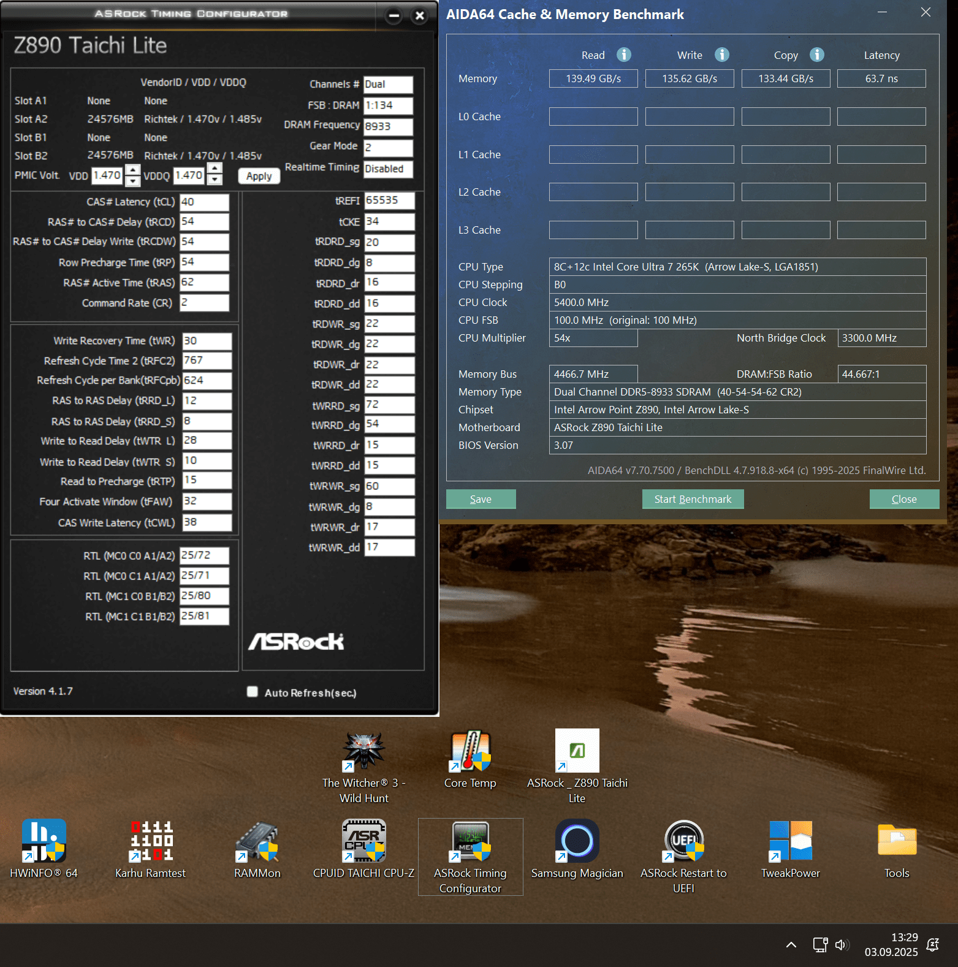The image size is (958, 967).
Task: Click the Gear Mode field
Action: coord(389,148)
